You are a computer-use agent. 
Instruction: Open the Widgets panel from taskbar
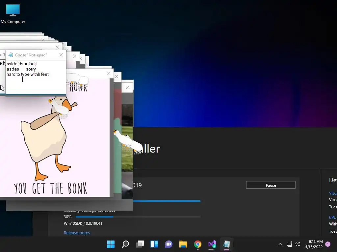[x=154, y=244]
